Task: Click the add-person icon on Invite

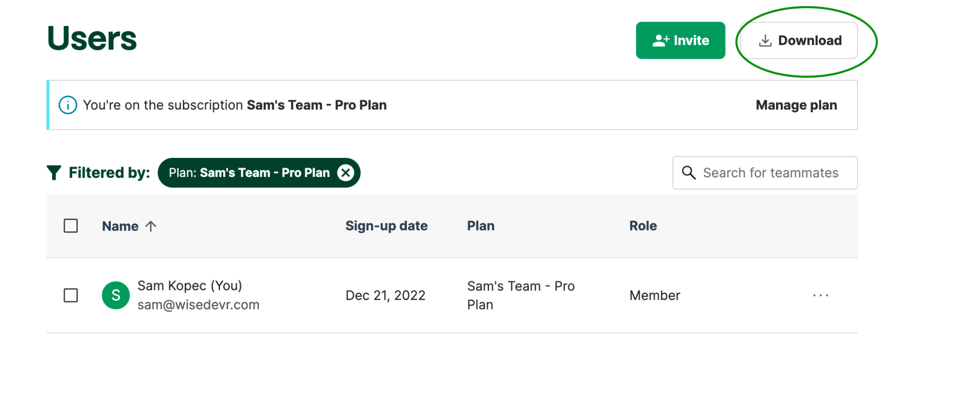Action: (x=661, y=41)
